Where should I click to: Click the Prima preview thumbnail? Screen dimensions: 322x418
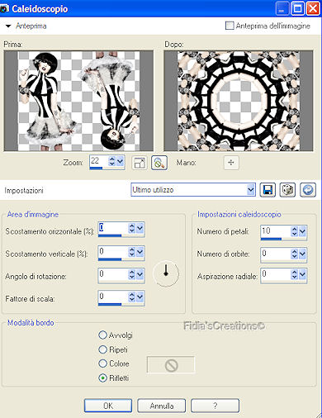tap(78, 101)
